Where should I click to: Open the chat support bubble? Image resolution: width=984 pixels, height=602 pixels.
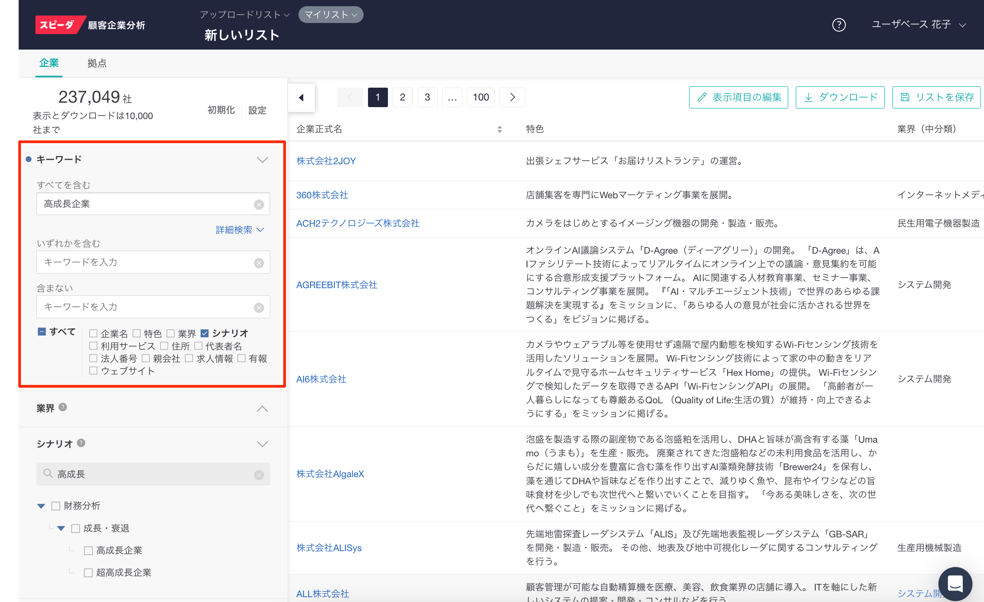(955, 584)
